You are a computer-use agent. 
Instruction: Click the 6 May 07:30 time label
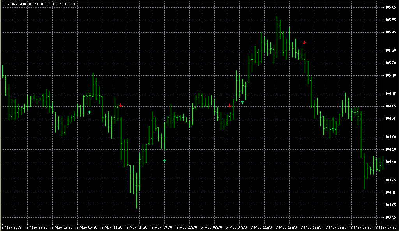pyautogui.click(x=87, y=227)
